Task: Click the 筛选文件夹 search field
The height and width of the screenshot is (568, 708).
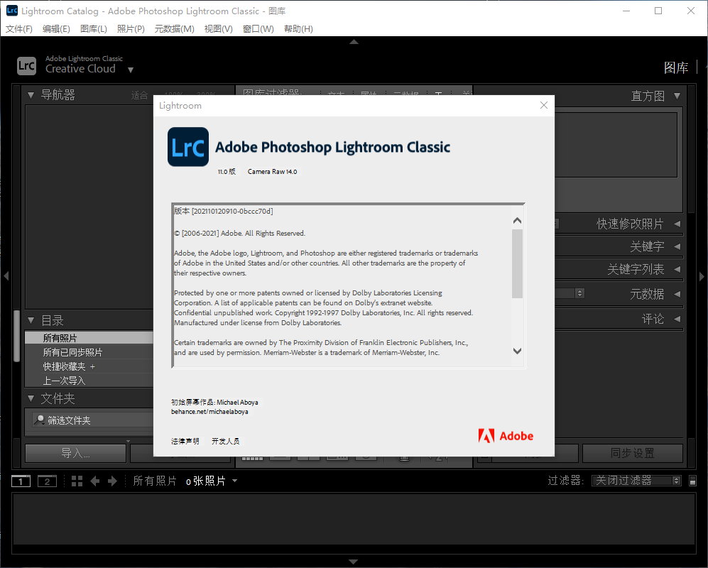Action: (92, 420)
